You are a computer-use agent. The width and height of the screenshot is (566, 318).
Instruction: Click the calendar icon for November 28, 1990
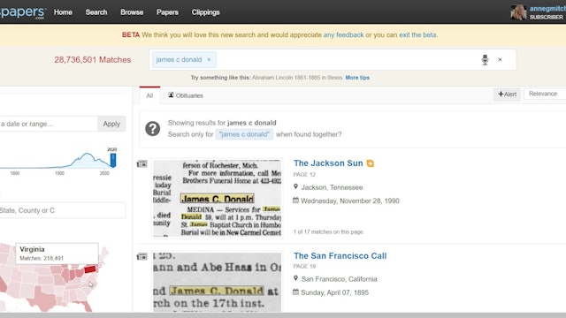(x=295, y=201)
